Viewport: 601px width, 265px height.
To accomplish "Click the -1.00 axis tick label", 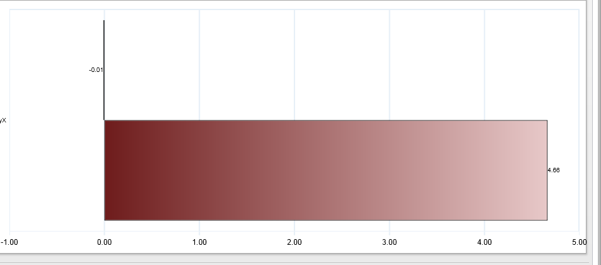I will coord(9,242).
